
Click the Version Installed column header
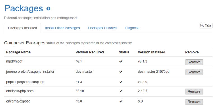click(x=151, y=52)
